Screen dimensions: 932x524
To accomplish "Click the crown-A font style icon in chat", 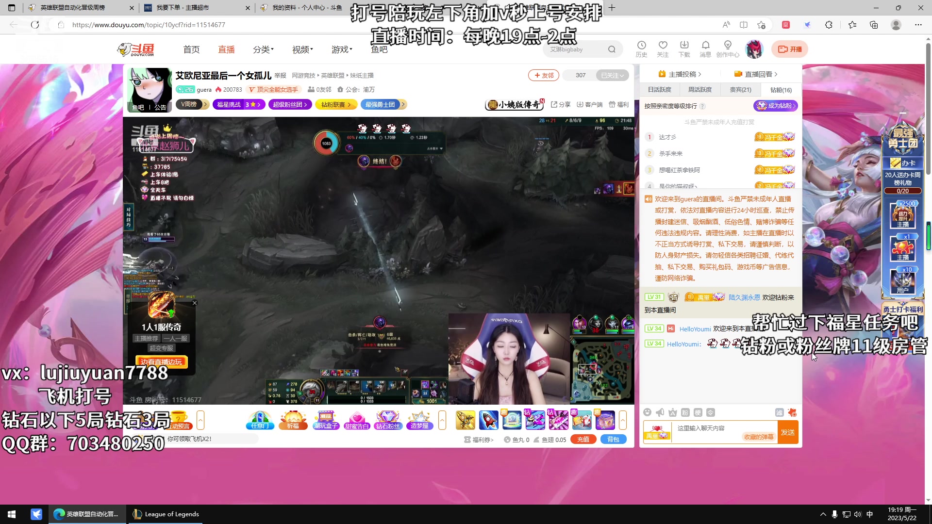I will [x=673, y=412].
